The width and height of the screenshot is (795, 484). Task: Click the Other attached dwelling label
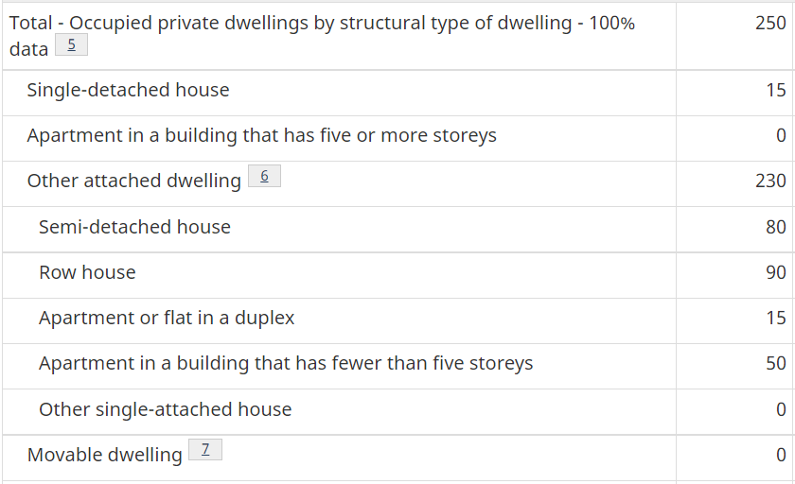point(133,181)
